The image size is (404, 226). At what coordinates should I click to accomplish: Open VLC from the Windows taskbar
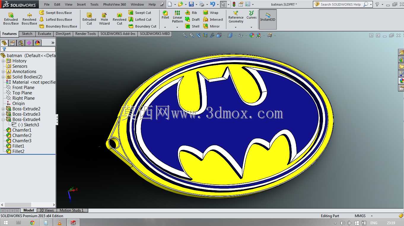click(x=59, y=223)
